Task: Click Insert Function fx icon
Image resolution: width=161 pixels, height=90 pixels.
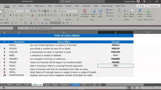Action: click(29, 28)
